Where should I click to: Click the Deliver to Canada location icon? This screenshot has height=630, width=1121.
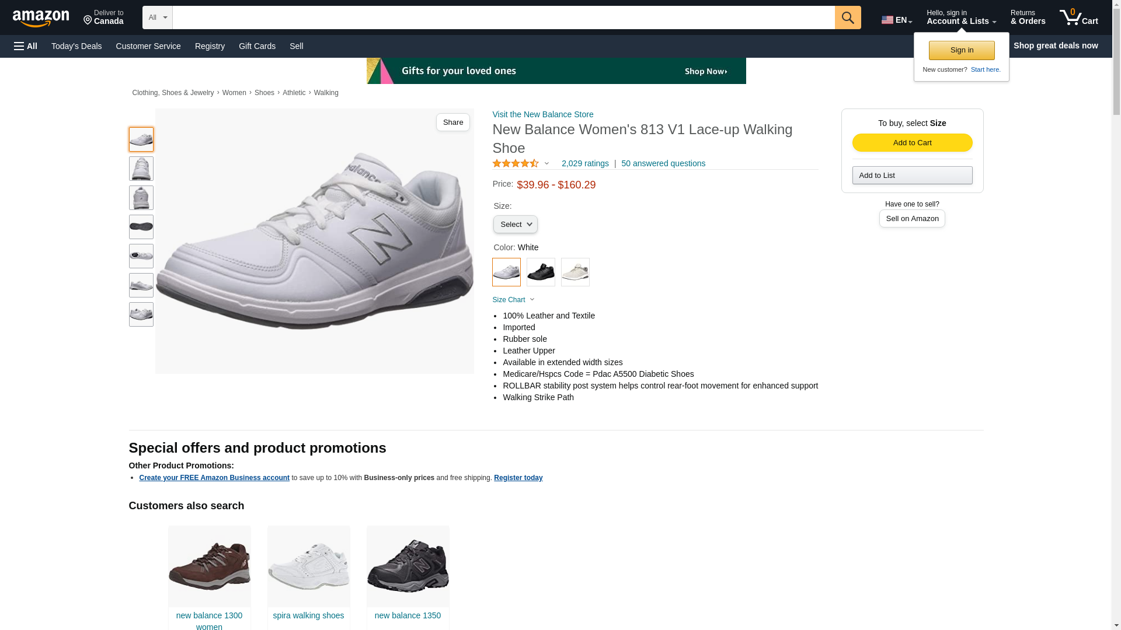click(x=88, y=20)
